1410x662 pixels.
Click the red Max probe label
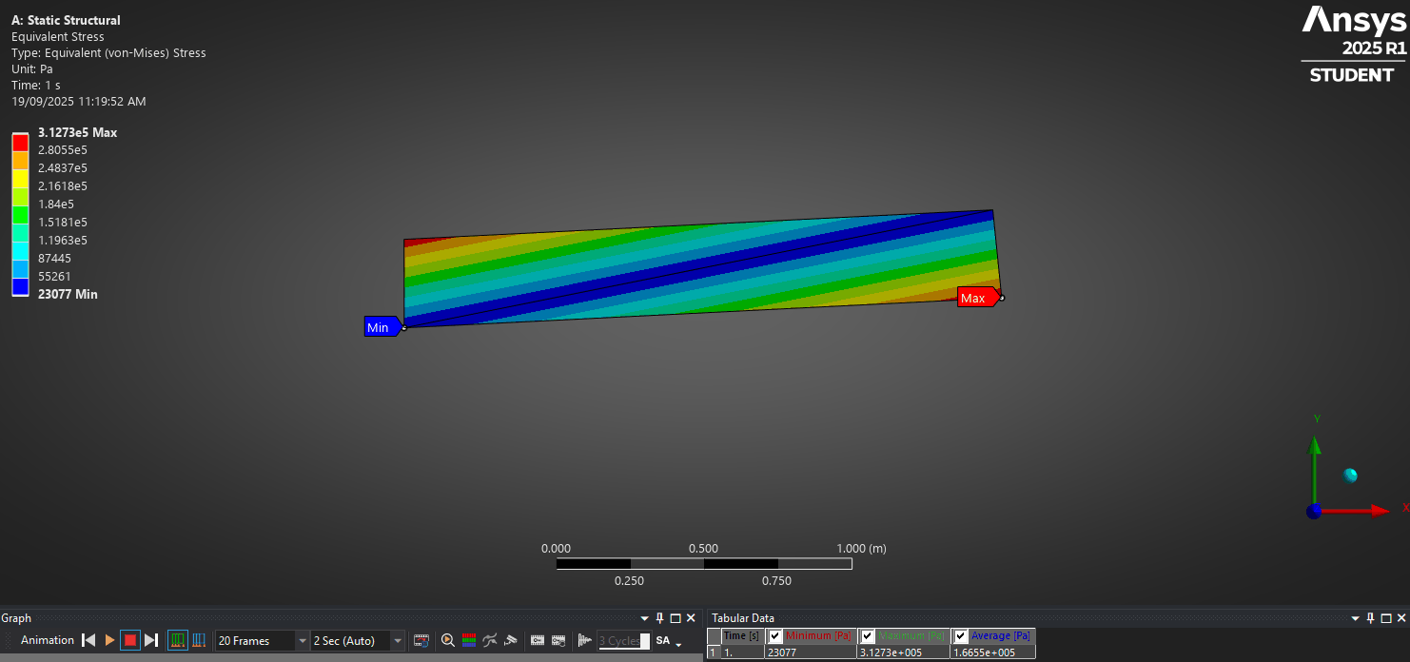977,298
